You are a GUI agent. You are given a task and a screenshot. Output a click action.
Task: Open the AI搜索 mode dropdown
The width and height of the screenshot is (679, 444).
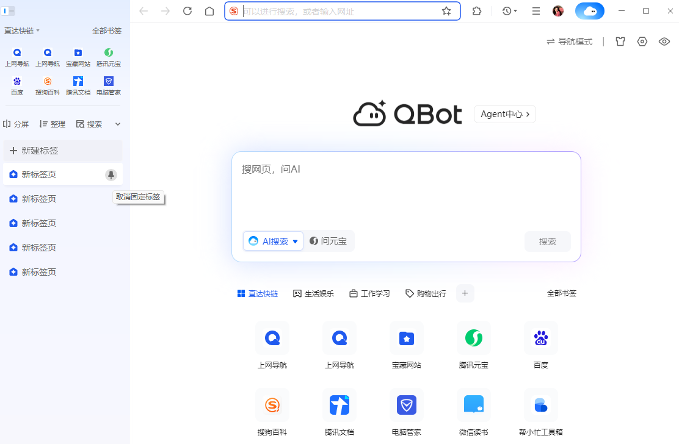click(x=273, y=241)
